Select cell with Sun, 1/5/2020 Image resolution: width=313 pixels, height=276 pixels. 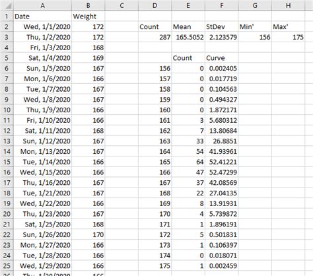click(42, 68)
